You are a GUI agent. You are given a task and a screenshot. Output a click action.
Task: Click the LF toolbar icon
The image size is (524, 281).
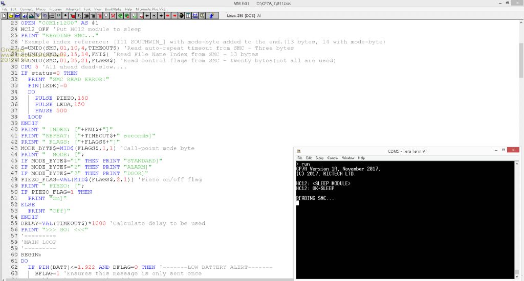[58, 16]
